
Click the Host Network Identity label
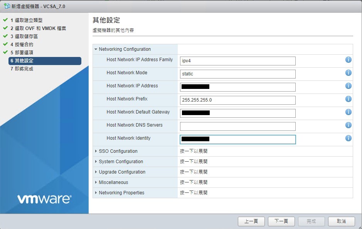coord(129,138)
